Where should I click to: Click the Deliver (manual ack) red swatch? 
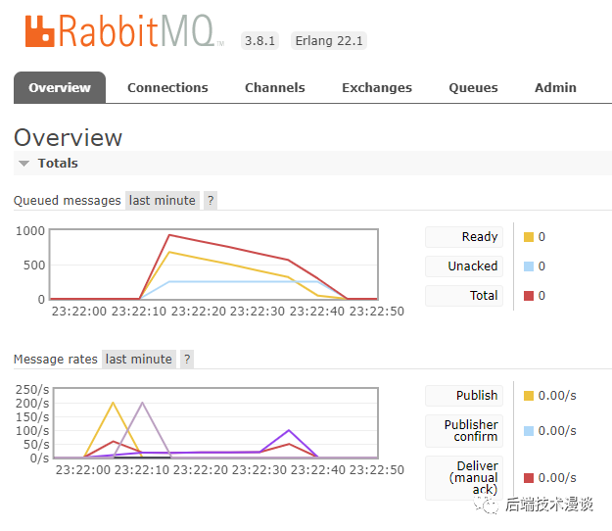[529, 478]
